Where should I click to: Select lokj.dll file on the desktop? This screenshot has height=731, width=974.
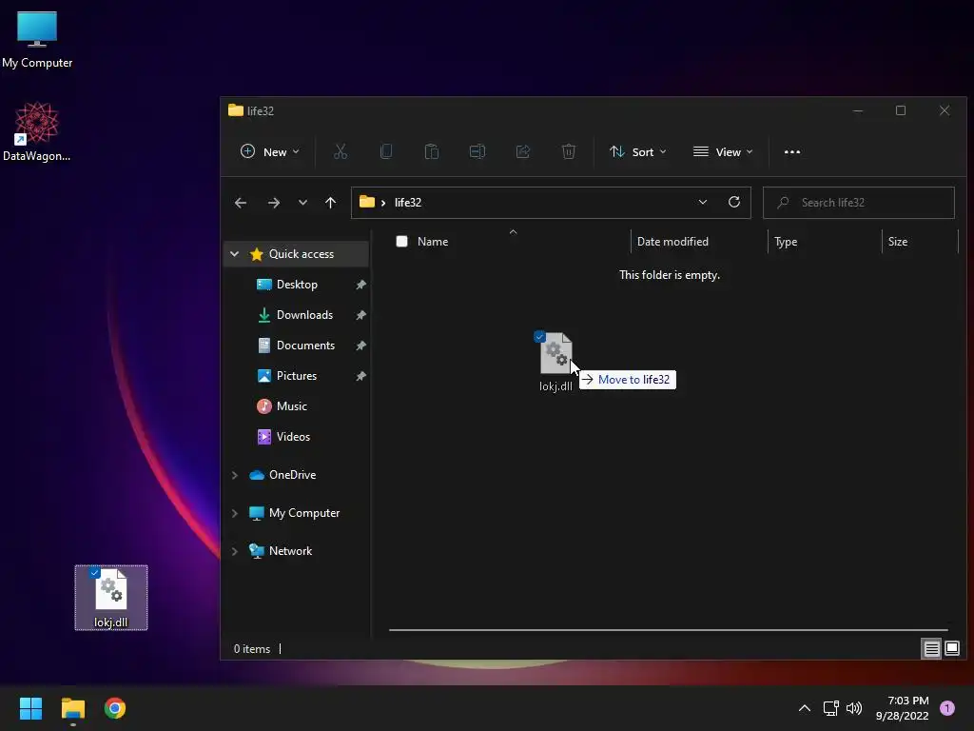coord(111,598)
